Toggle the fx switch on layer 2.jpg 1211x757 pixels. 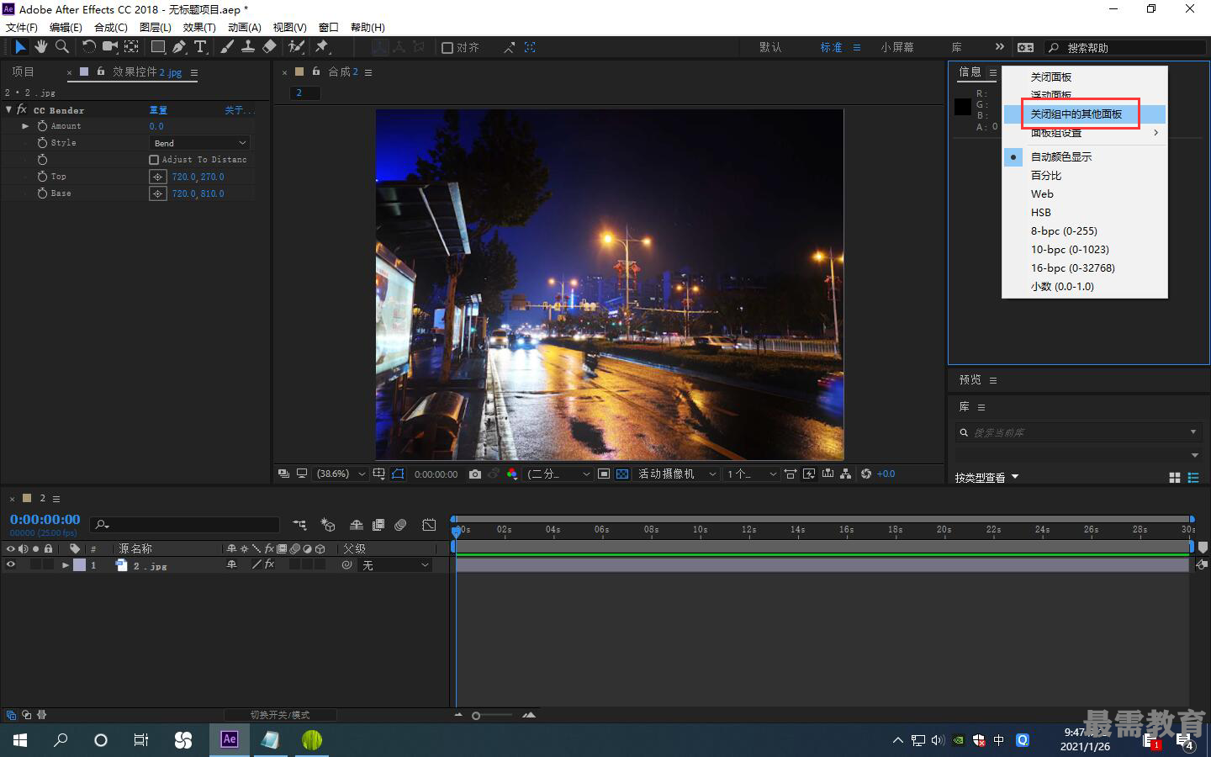click(x=269, y=565)
